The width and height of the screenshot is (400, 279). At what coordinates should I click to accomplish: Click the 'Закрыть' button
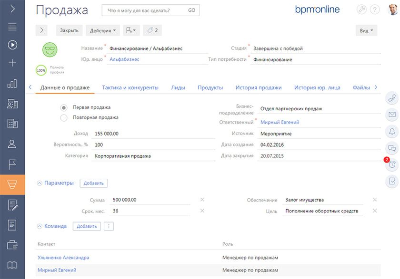pos(69,30)
